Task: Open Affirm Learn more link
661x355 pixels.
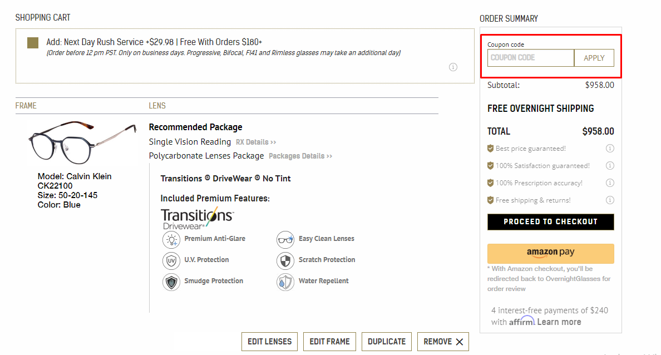Action: 559,322
